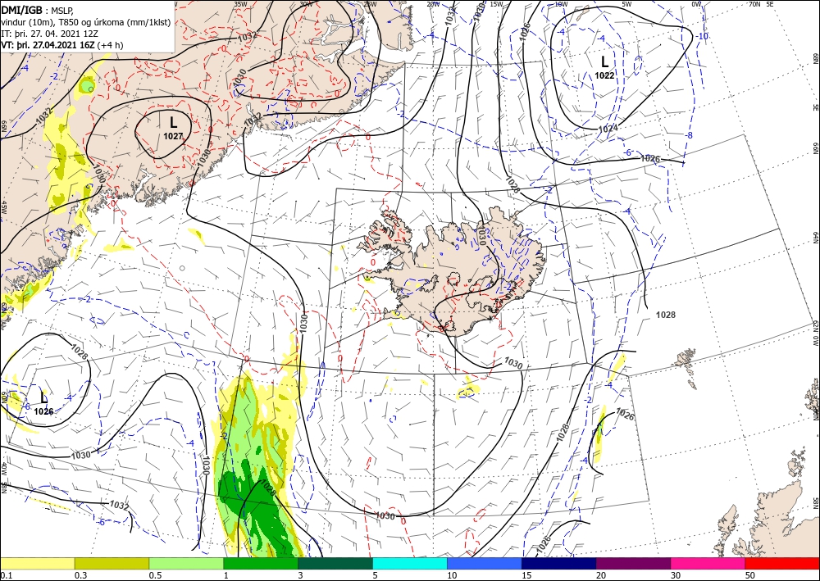The image size is (820, 581).
Task: Click the 25W longitude label
Action: (369, 4)
